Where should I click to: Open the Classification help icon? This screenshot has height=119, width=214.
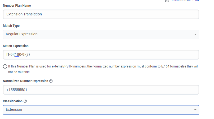[x=25, y=101]
